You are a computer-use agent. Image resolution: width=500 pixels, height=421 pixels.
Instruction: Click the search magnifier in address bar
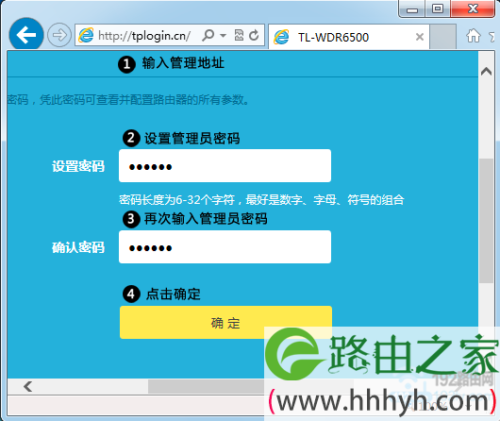click(x=208, y=35)
